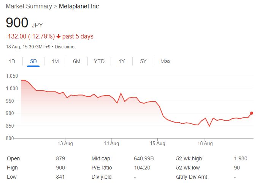
Task: Select the 5D time range tab
Action: [33, 61]
